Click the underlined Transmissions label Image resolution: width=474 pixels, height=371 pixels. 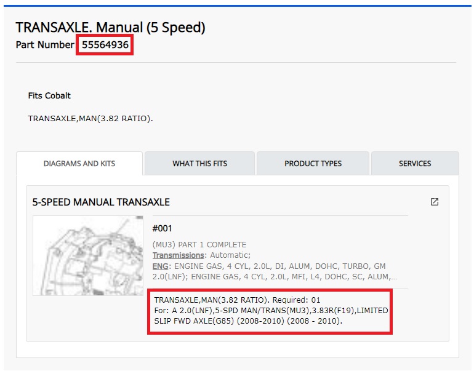coord(179,255)
